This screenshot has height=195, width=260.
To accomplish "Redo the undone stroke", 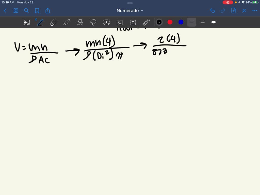I will click(x=223, y=11).
